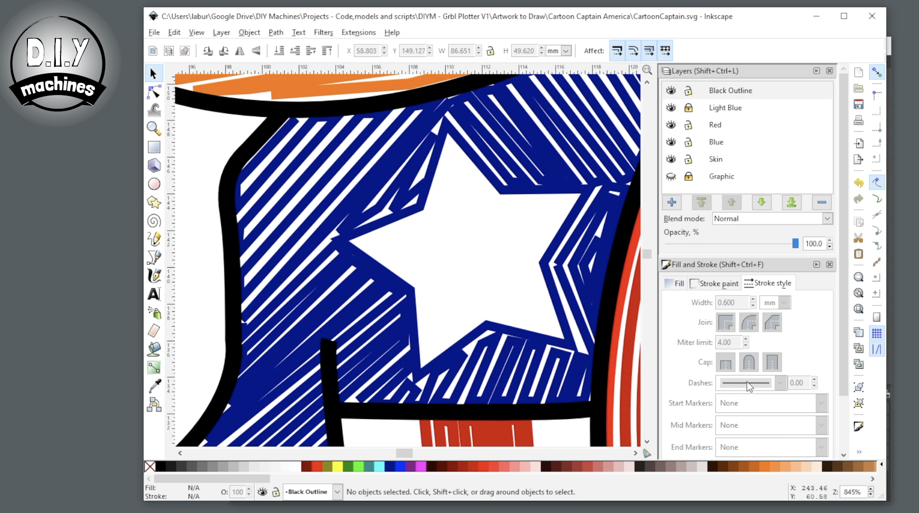Toggle visibility of Black Outline layer
This screenshot has width=919, height=513.
671,90
